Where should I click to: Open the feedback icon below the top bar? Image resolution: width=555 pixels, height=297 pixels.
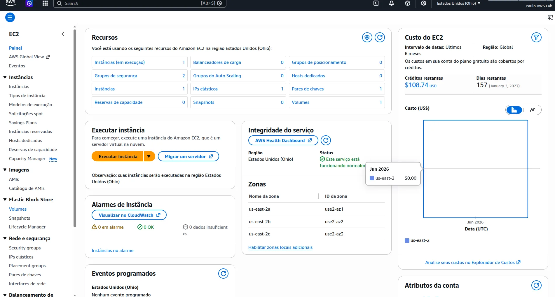click(x=550, y=18)
